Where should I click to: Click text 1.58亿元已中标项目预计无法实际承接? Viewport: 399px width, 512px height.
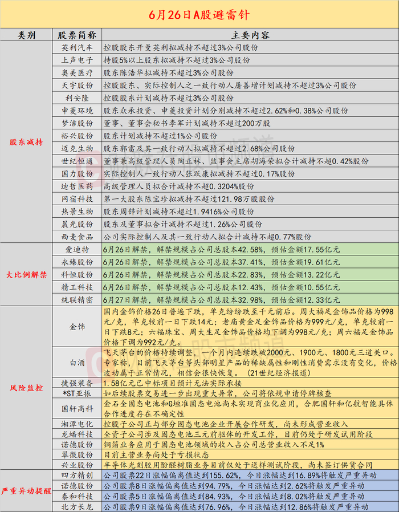(172, 383)
